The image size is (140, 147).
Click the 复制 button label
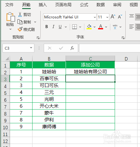pyautogui.click(x=27, y=22)
